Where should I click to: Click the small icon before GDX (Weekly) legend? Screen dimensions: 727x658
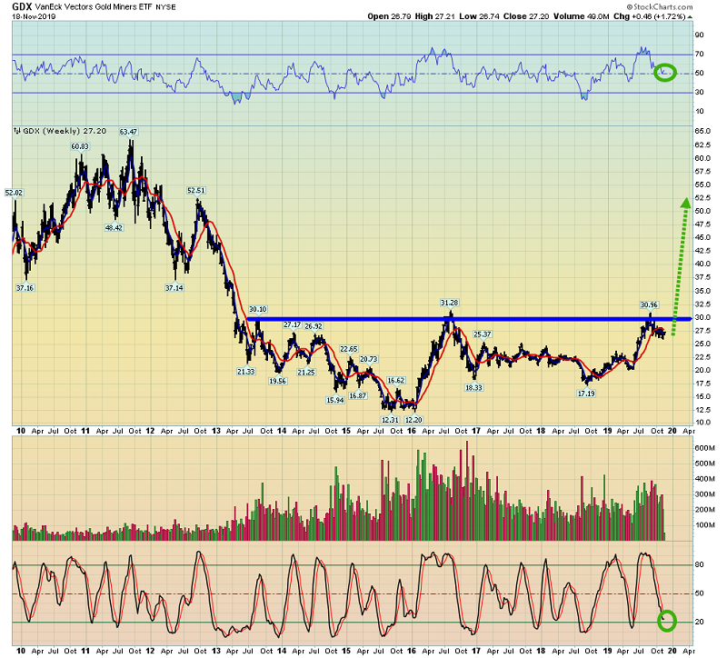tap(15, 131)
